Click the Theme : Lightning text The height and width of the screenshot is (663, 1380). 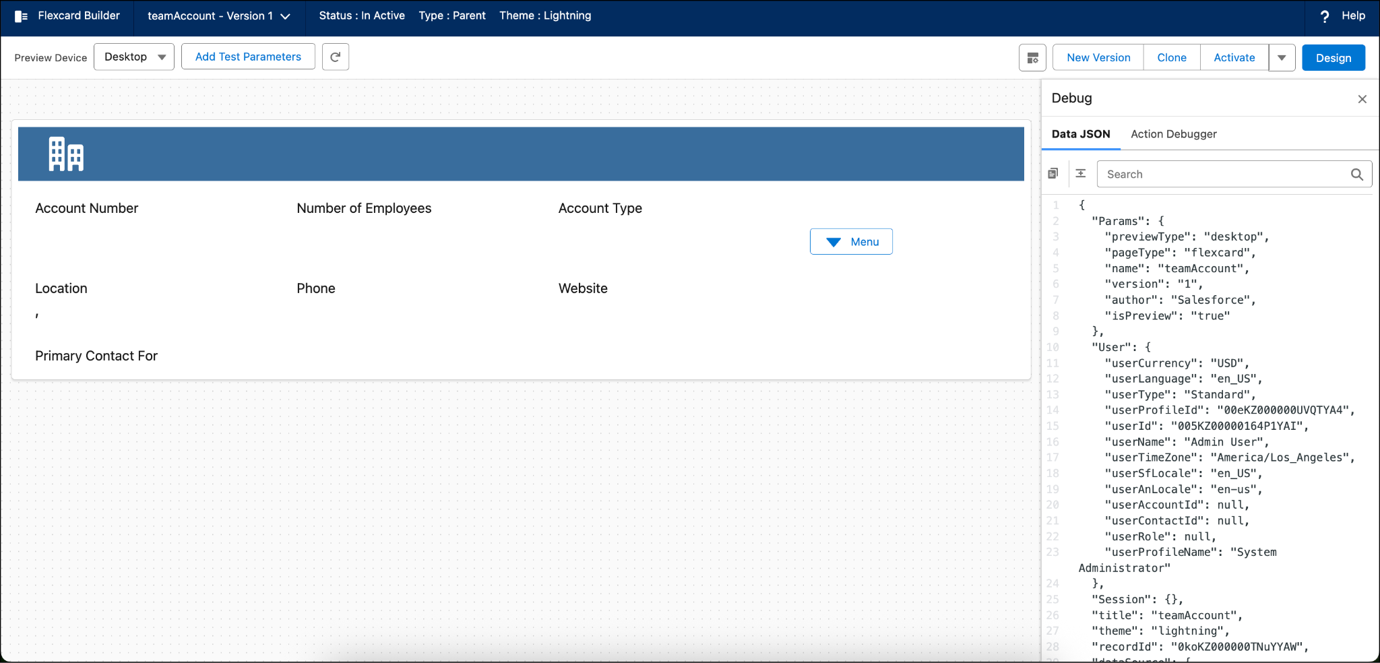pos(545,15)
